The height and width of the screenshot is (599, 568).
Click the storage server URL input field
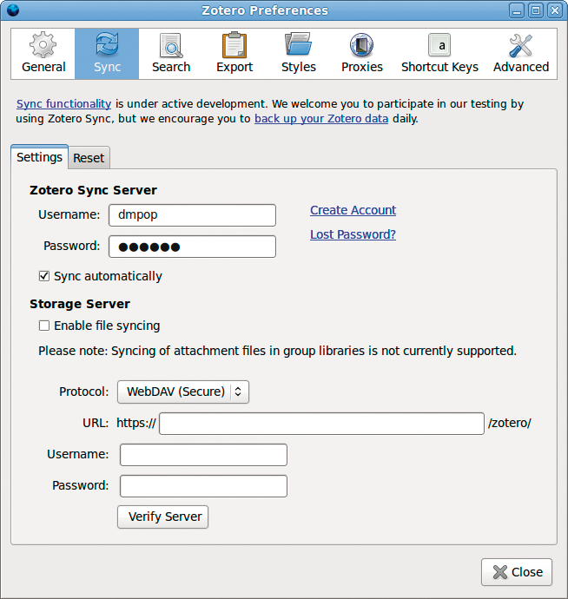click(322, 424)
